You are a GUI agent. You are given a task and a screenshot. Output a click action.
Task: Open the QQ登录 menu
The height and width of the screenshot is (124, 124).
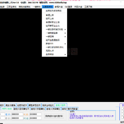[x=69, y=7]
